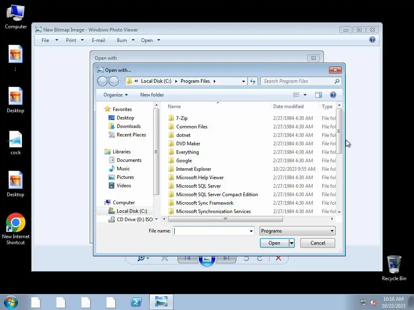Expand the view options dropdown arrow
The height and width of the screenshot is (310, 414).
coord(305,95)
